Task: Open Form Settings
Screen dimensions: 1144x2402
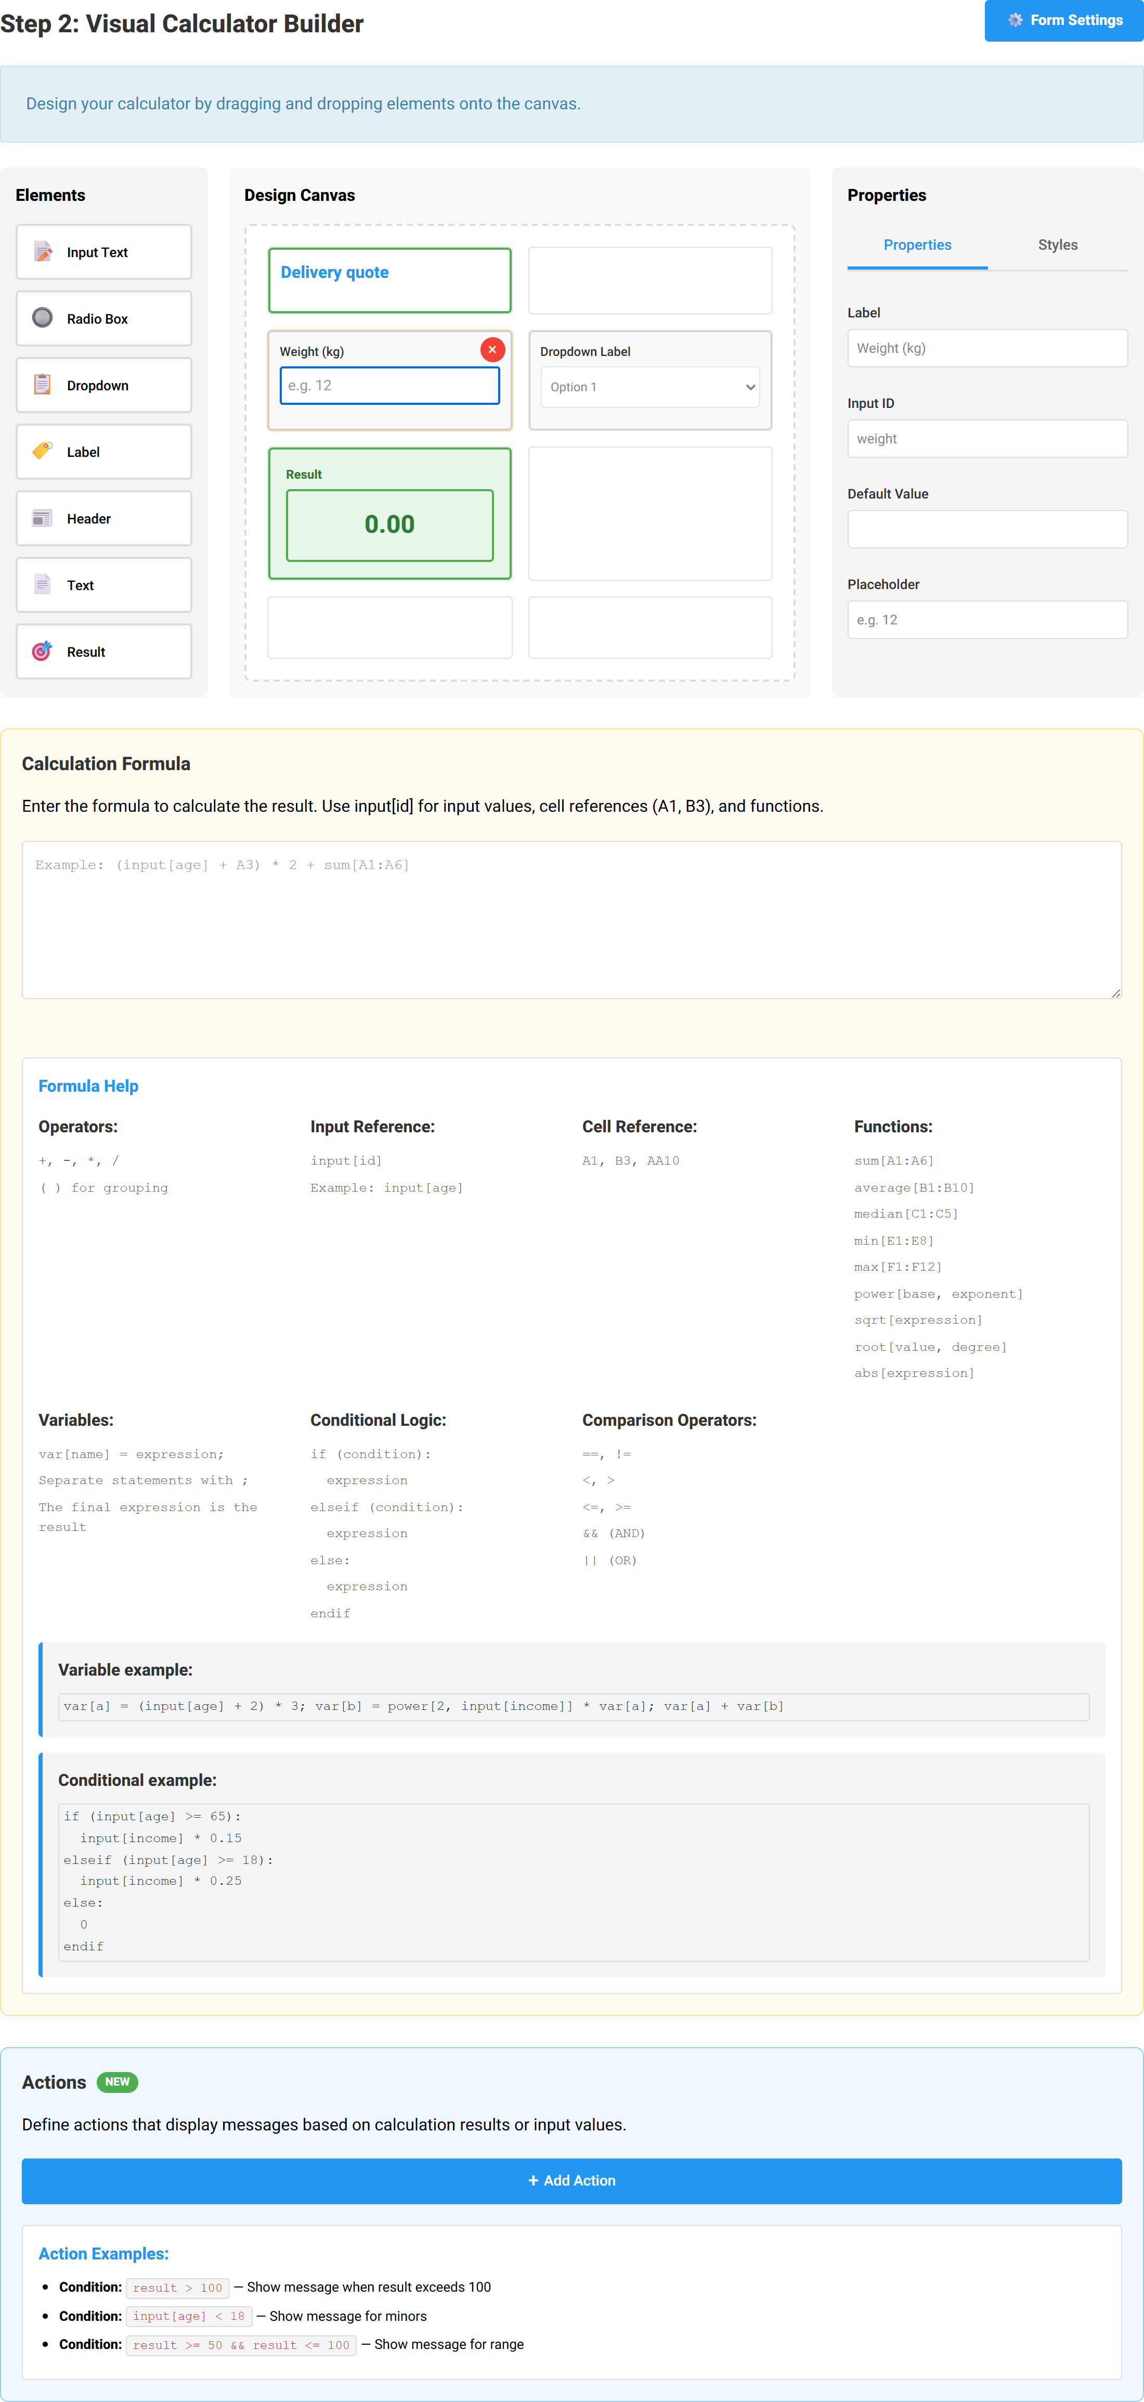Action: (1064, 20)
